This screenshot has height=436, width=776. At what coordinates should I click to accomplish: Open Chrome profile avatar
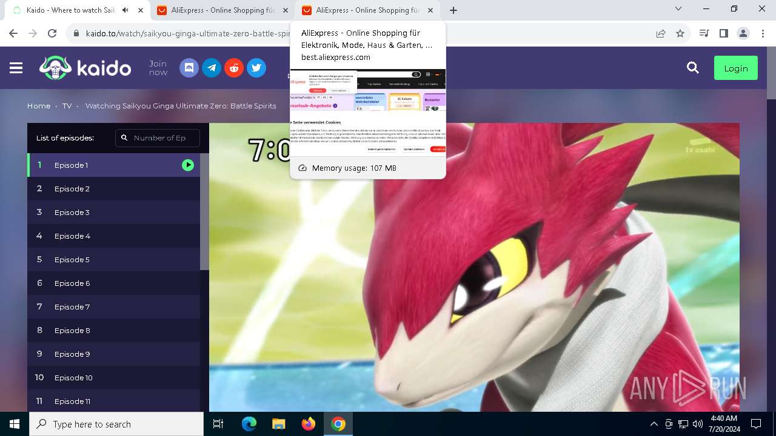click(x=743, y=33)
